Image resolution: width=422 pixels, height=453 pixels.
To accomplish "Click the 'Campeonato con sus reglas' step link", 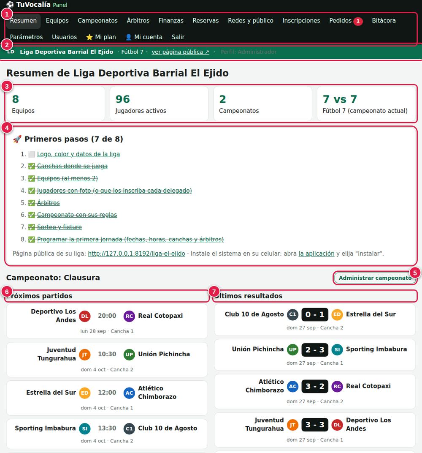I will click(77, 215).
